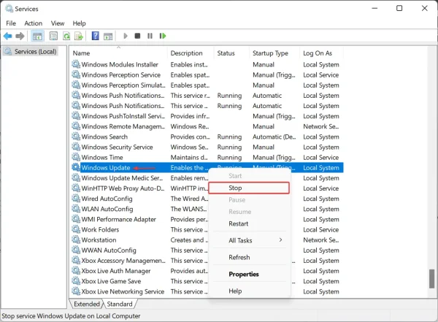The width and height of the screenshot is (438, 322).
Task: Click the vertical scrollbar thumb
Action: pyautogui.click(x=431, y=279)
